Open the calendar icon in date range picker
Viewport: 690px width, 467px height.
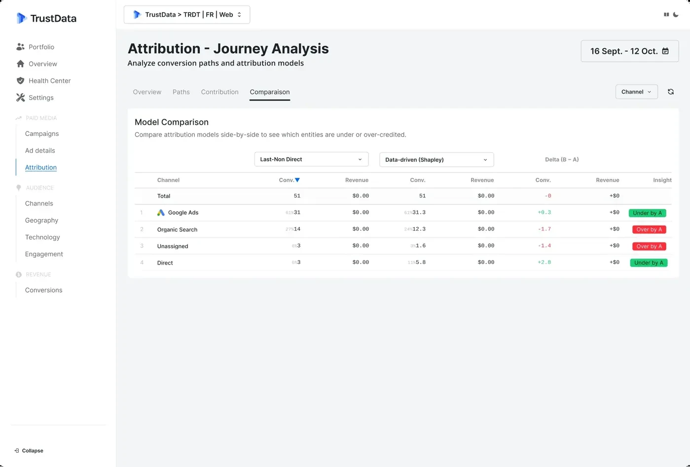pos(665,51)
